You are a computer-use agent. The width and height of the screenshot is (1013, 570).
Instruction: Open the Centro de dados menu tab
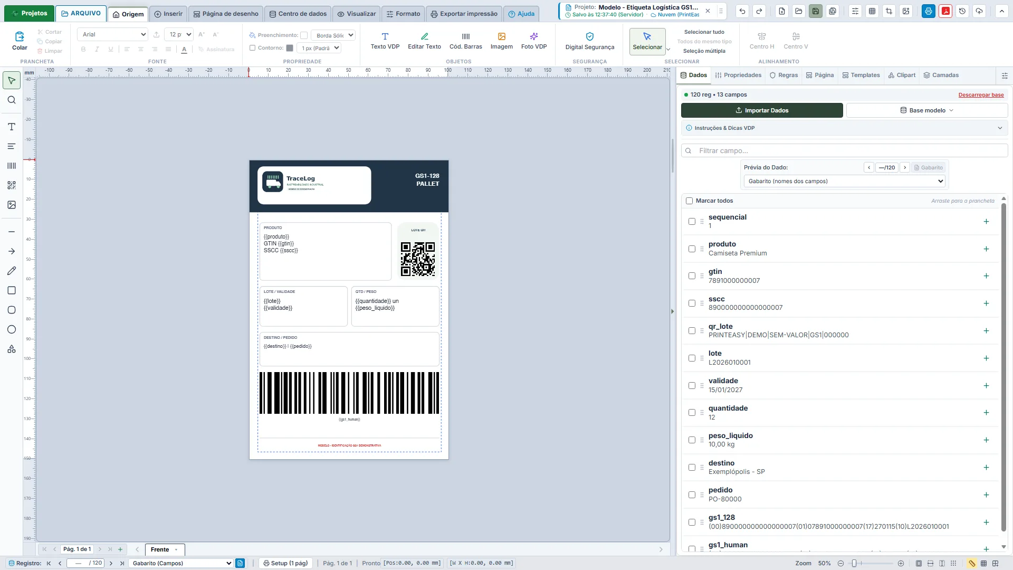pyautogui.click(x=298, y=14)
